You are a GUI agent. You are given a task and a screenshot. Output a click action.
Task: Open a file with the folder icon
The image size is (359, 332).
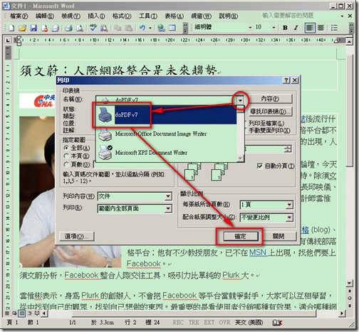point(23,28)
